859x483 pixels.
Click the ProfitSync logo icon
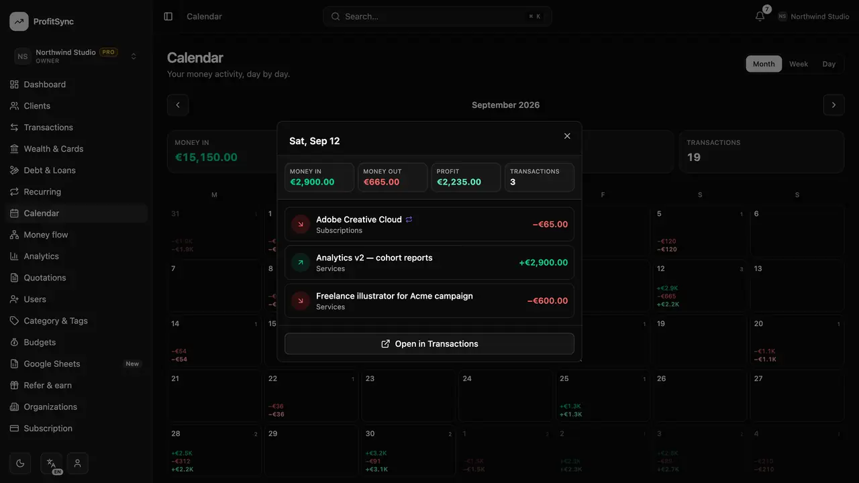pyautogui.click(x=19, y=21)
